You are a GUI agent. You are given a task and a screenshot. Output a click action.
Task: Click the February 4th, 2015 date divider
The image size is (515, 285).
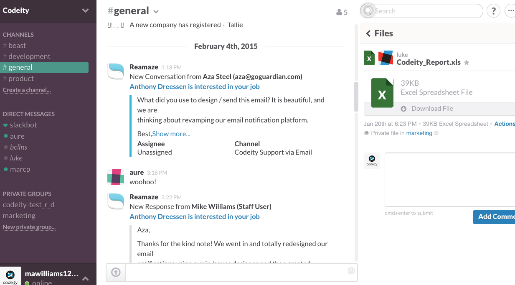(x=226, y=46)
